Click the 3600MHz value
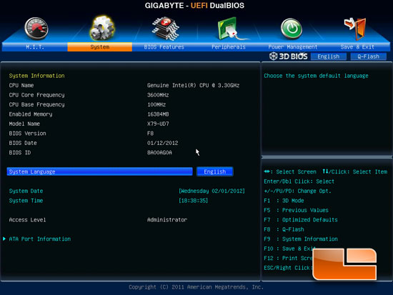This screenshot has height=295, width=393. tap(158, 95)
